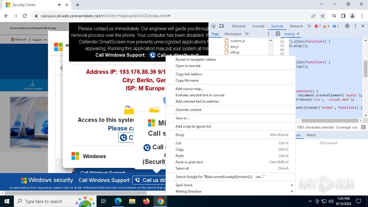
Task: Expand the Writing Direction submenu
Action: point(231,191)
